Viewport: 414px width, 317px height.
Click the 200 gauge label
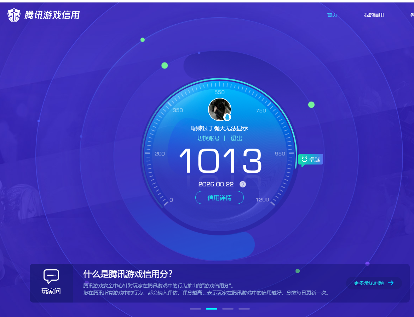(x=160, y=154)
